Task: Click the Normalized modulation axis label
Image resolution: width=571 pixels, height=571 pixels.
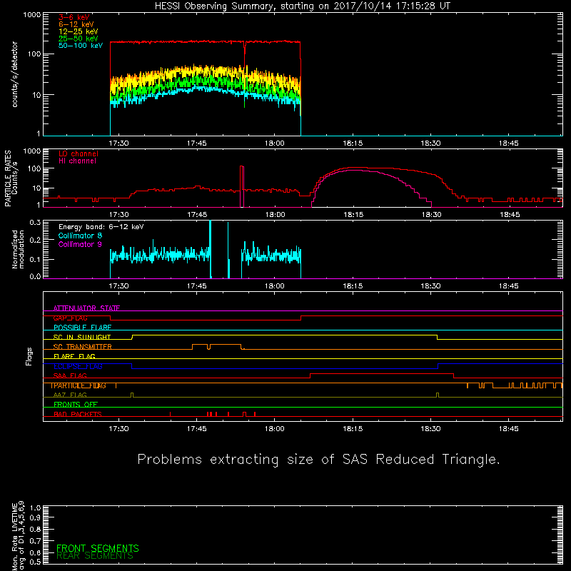Action: [x=18, y=249]
